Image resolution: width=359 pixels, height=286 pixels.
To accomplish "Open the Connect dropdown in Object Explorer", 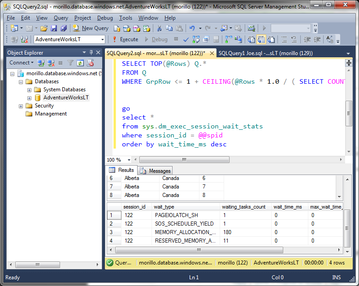I will pyautogui.click(x=22, y=63).
